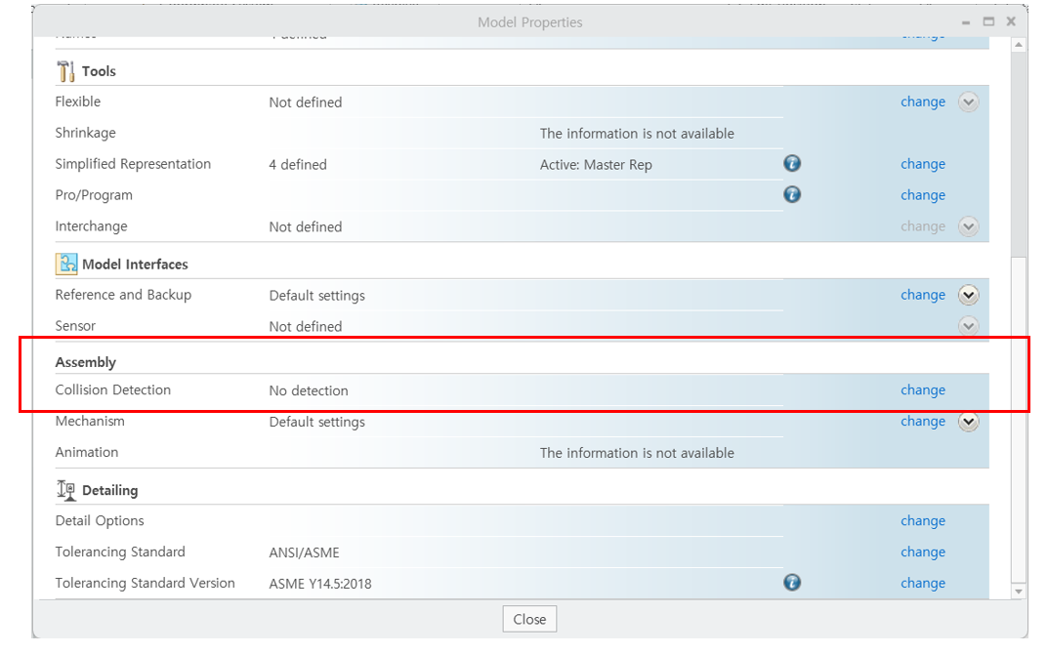The height and width of the screenshot is (654, 1048).
Task: Click the Close button
Action: (x=529, y=619)
